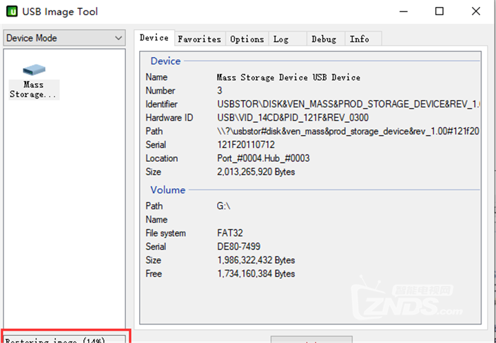Click the Location value Port_#0004.Hub_#0003
496x343 pixels.
pos(263,158)
